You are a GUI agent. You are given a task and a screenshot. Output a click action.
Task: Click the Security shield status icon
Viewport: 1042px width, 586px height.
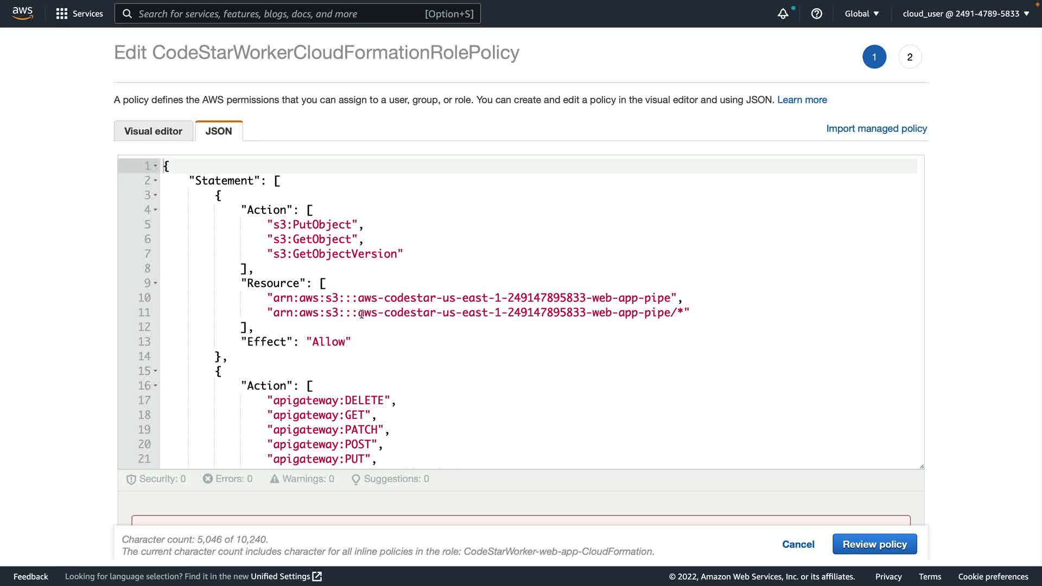131,479
